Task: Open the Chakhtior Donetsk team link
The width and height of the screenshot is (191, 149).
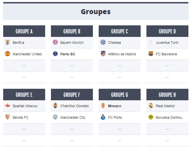Action: tap(75, 106)
